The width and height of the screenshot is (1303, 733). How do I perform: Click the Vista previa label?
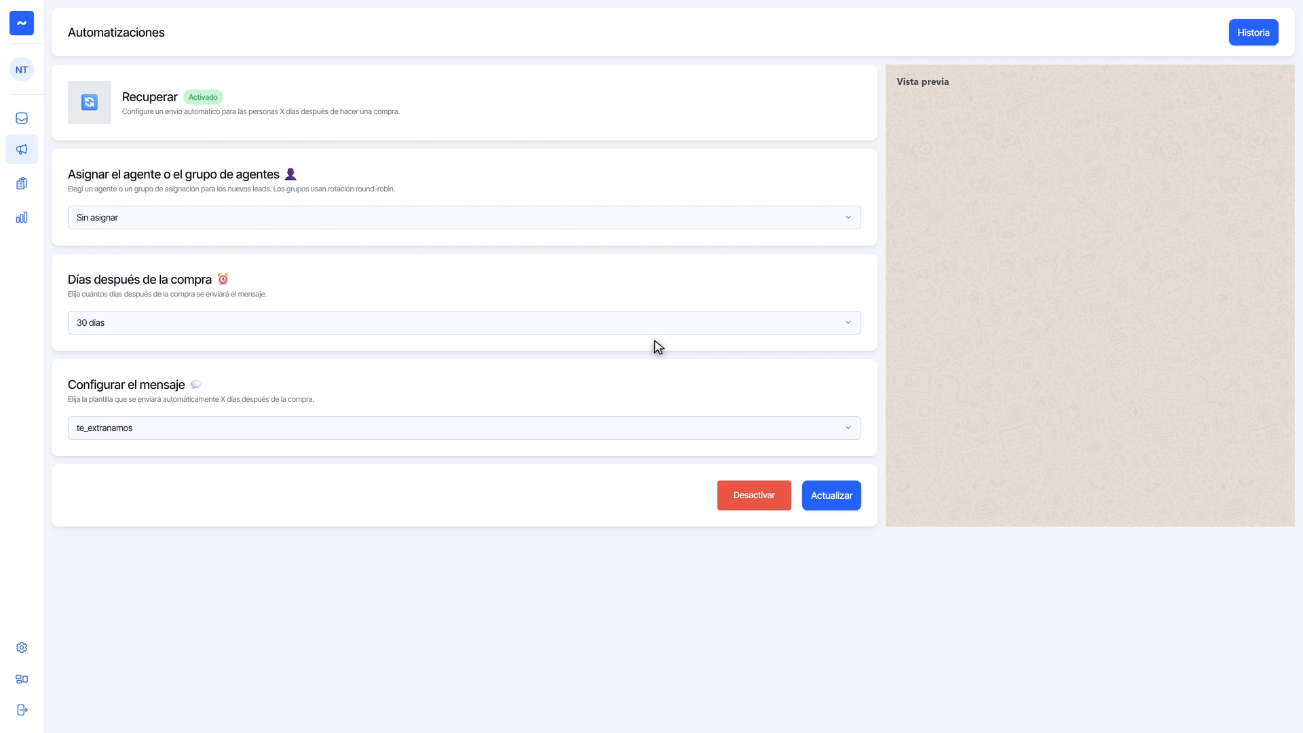pyautogui.click(x=922, y=81)
